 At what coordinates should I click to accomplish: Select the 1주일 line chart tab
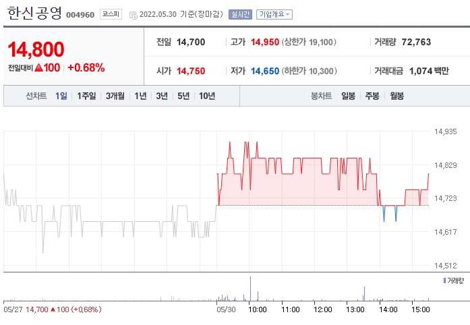(86, 96)
